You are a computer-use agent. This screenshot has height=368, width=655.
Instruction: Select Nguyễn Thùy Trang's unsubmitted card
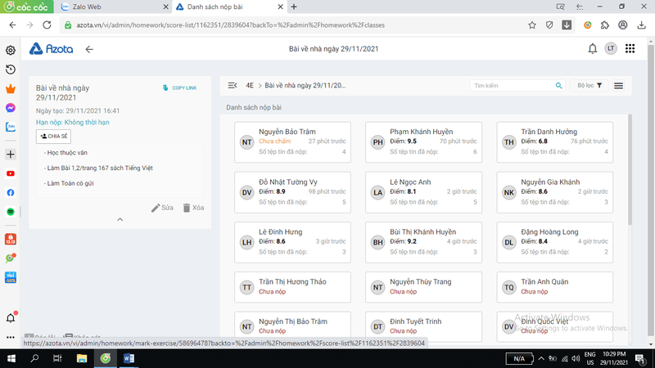click(423, 287)
